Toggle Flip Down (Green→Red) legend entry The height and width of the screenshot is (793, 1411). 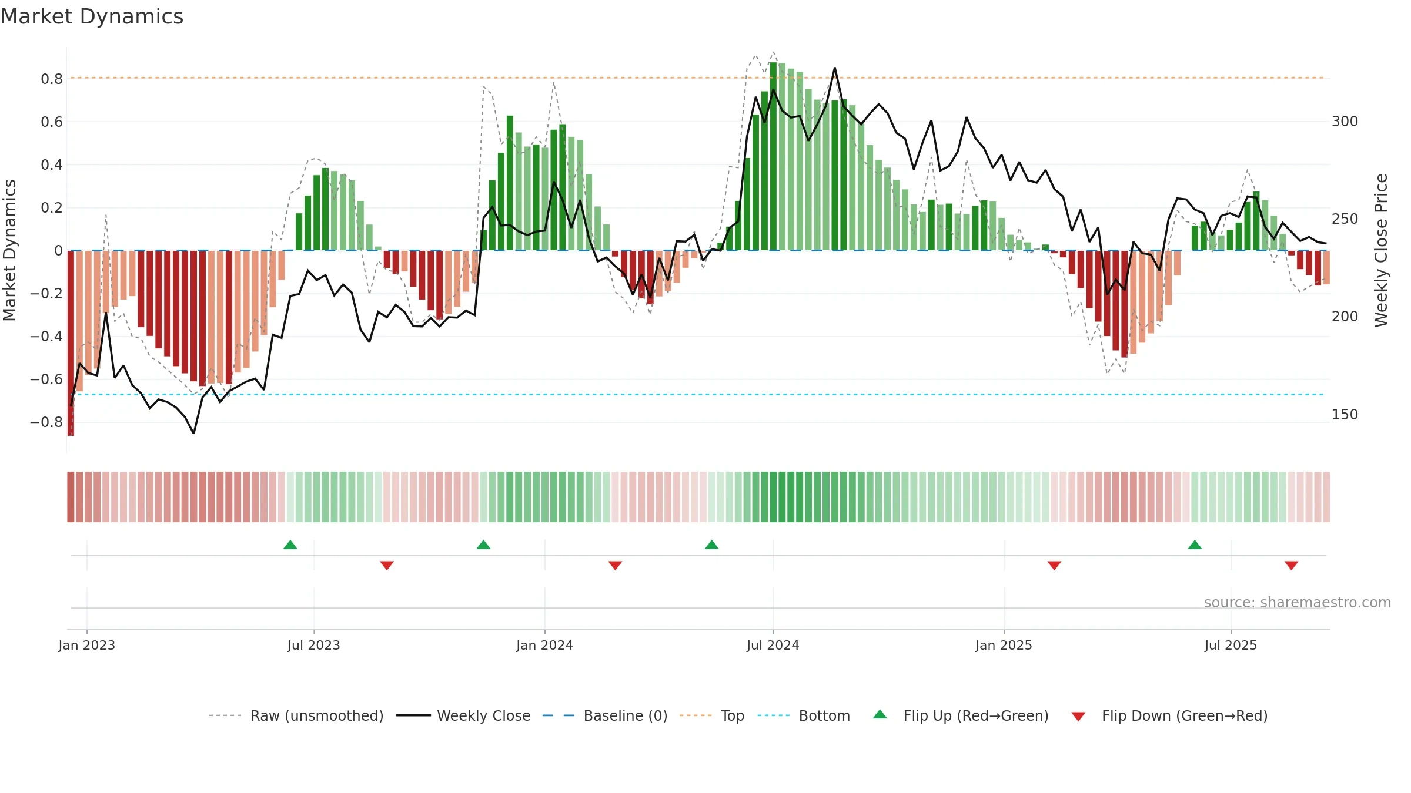coord(1169,715)
